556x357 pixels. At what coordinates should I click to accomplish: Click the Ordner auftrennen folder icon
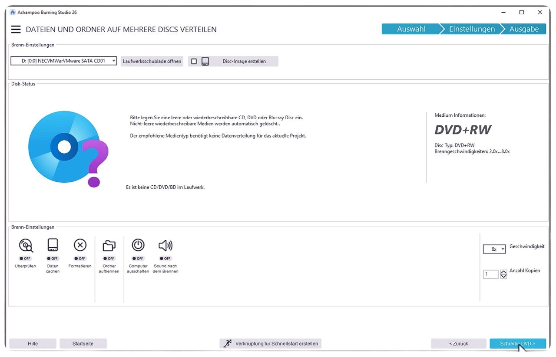tap(109, 246)
